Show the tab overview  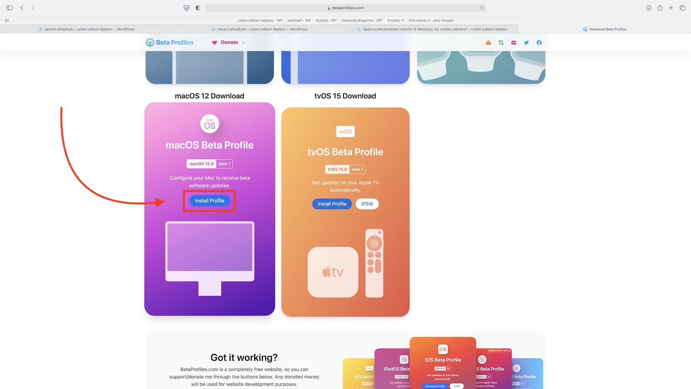(x=683, y=8)
